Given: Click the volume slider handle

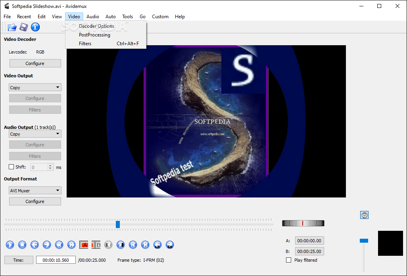Looking at the screenshot, I should coord(364,241).
